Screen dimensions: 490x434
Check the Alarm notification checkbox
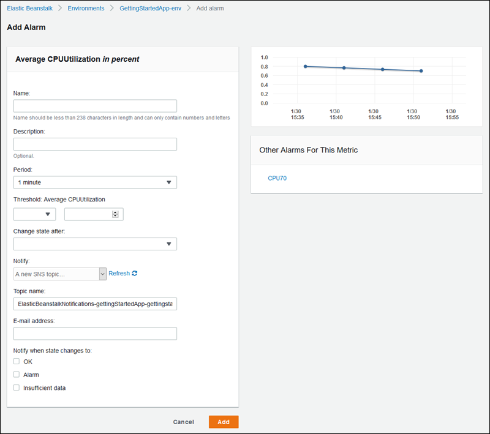[x=17, y=375]
